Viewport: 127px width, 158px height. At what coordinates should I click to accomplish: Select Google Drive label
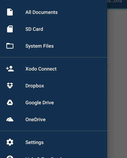[x=40, y=103]
